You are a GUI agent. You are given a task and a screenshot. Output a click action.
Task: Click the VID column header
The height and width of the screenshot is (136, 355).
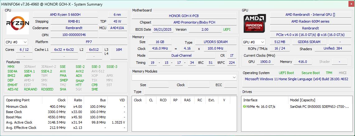[117, 100]
